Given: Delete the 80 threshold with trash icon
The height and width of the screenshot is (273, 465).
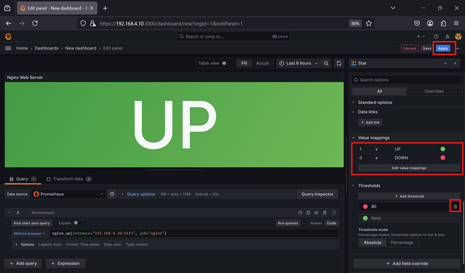Looking at the screenshot, I should pos(455,207).
